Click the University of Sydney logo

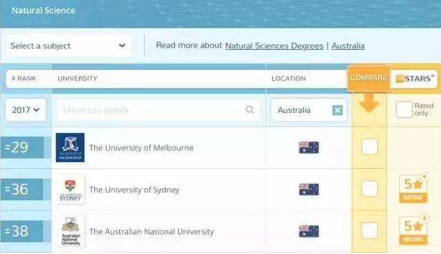click(70, 190)
